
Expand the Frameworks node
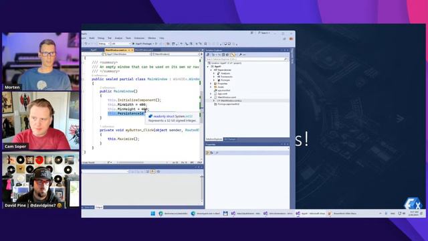214,77
